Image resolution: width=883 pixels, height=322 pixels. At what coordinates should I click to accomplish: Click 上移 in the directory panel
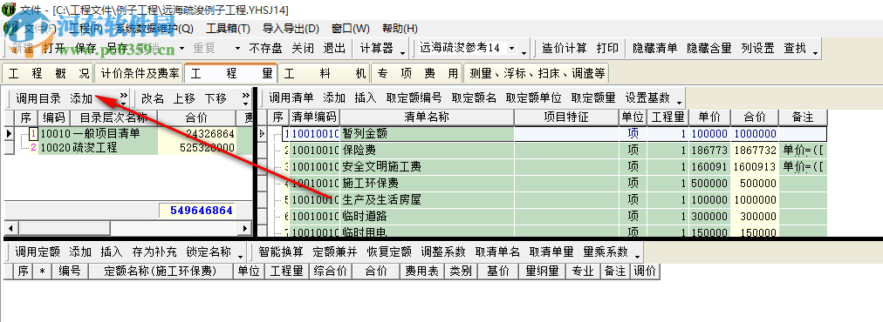(183, 98)
